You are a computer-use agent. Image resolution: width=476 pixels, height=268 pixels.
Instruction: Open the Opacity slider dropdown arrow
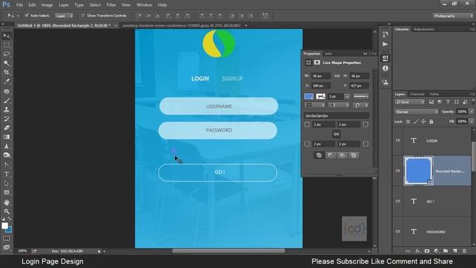472,112
